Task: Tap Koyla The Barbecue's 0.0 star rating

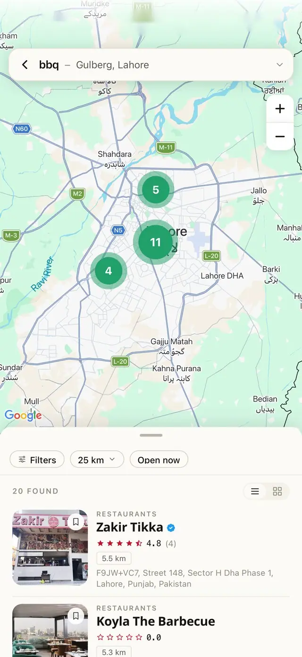Action: 129,637
